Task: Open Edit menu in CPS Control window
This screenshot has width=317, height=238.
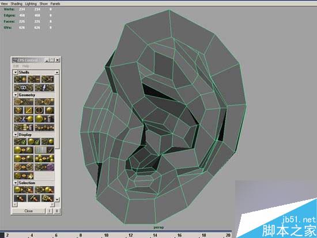Action: click(16, 66)
